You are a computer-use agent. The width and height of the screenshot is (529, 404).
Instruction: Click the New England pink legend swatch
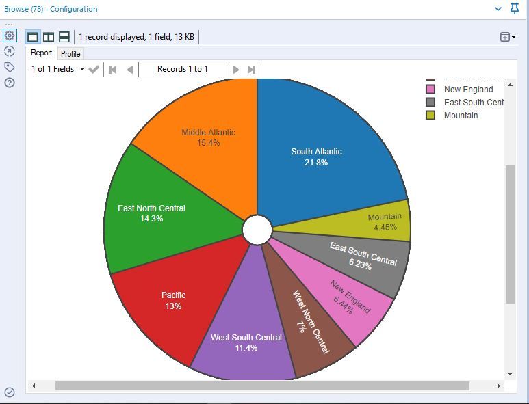[x=430, y=90]
